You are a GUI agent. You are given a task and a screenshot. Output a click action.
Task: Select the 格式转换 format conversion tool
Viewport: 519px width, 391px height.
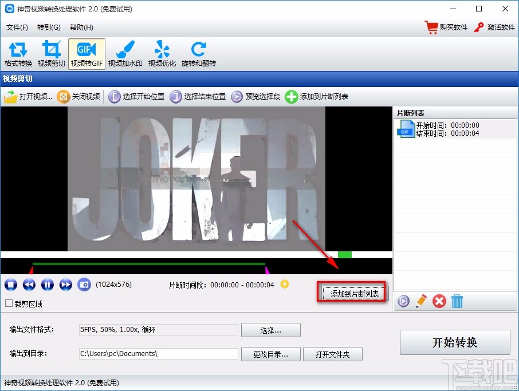pos(18,54)
